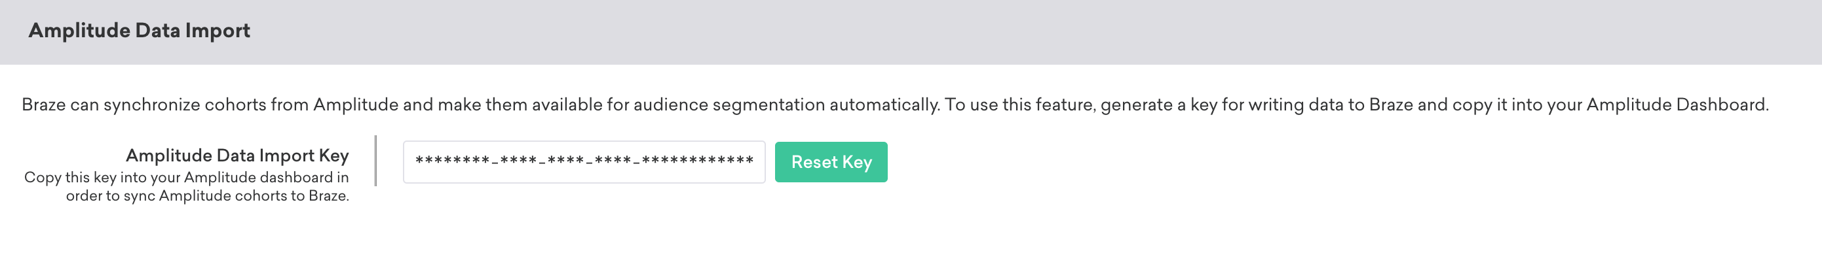1822x264 pixels.
Task: Focus the Amplitude Data Import Key field
Action: (584, 161)
